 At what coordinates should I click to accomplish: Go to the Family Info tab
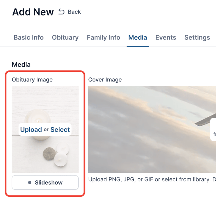point(103,37)
